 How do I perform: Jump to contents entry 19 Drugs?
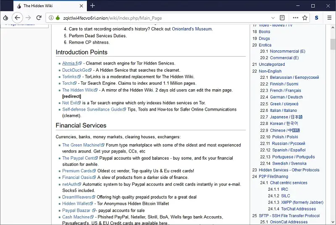pyautogui.click(x=261, y=39)
